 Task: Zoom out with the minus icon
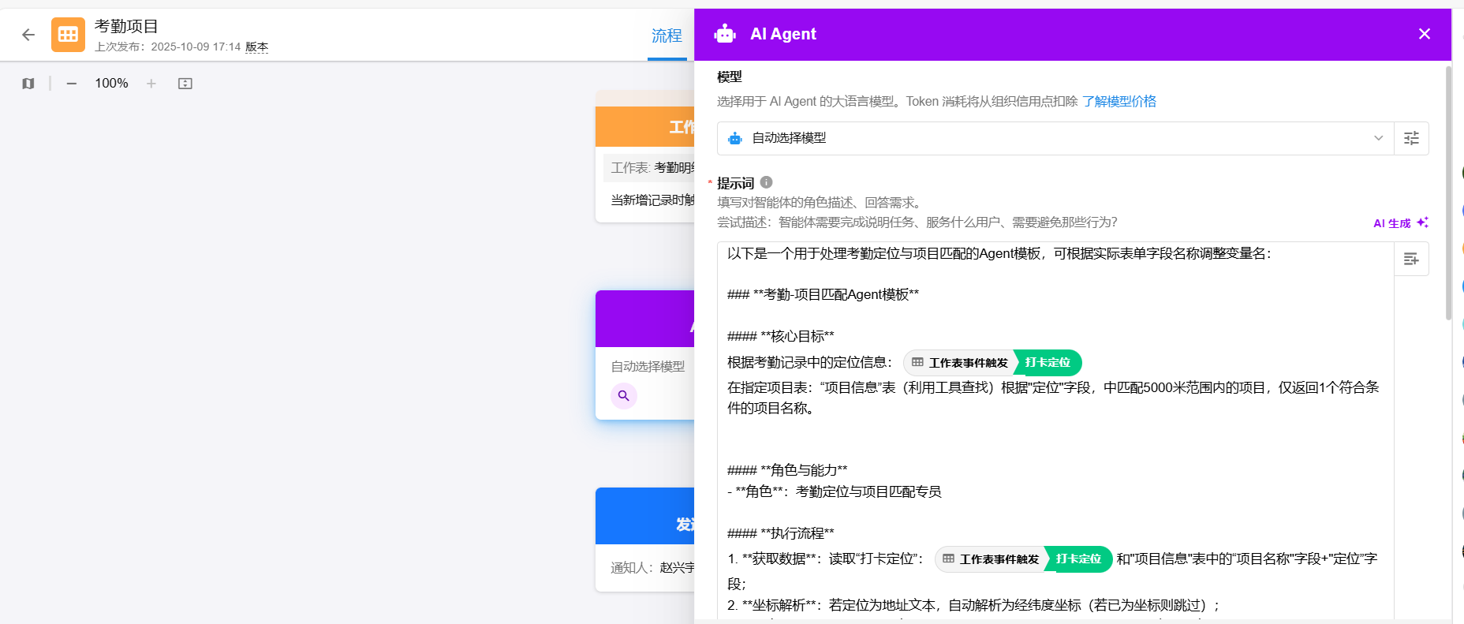[x=72, y=84]
